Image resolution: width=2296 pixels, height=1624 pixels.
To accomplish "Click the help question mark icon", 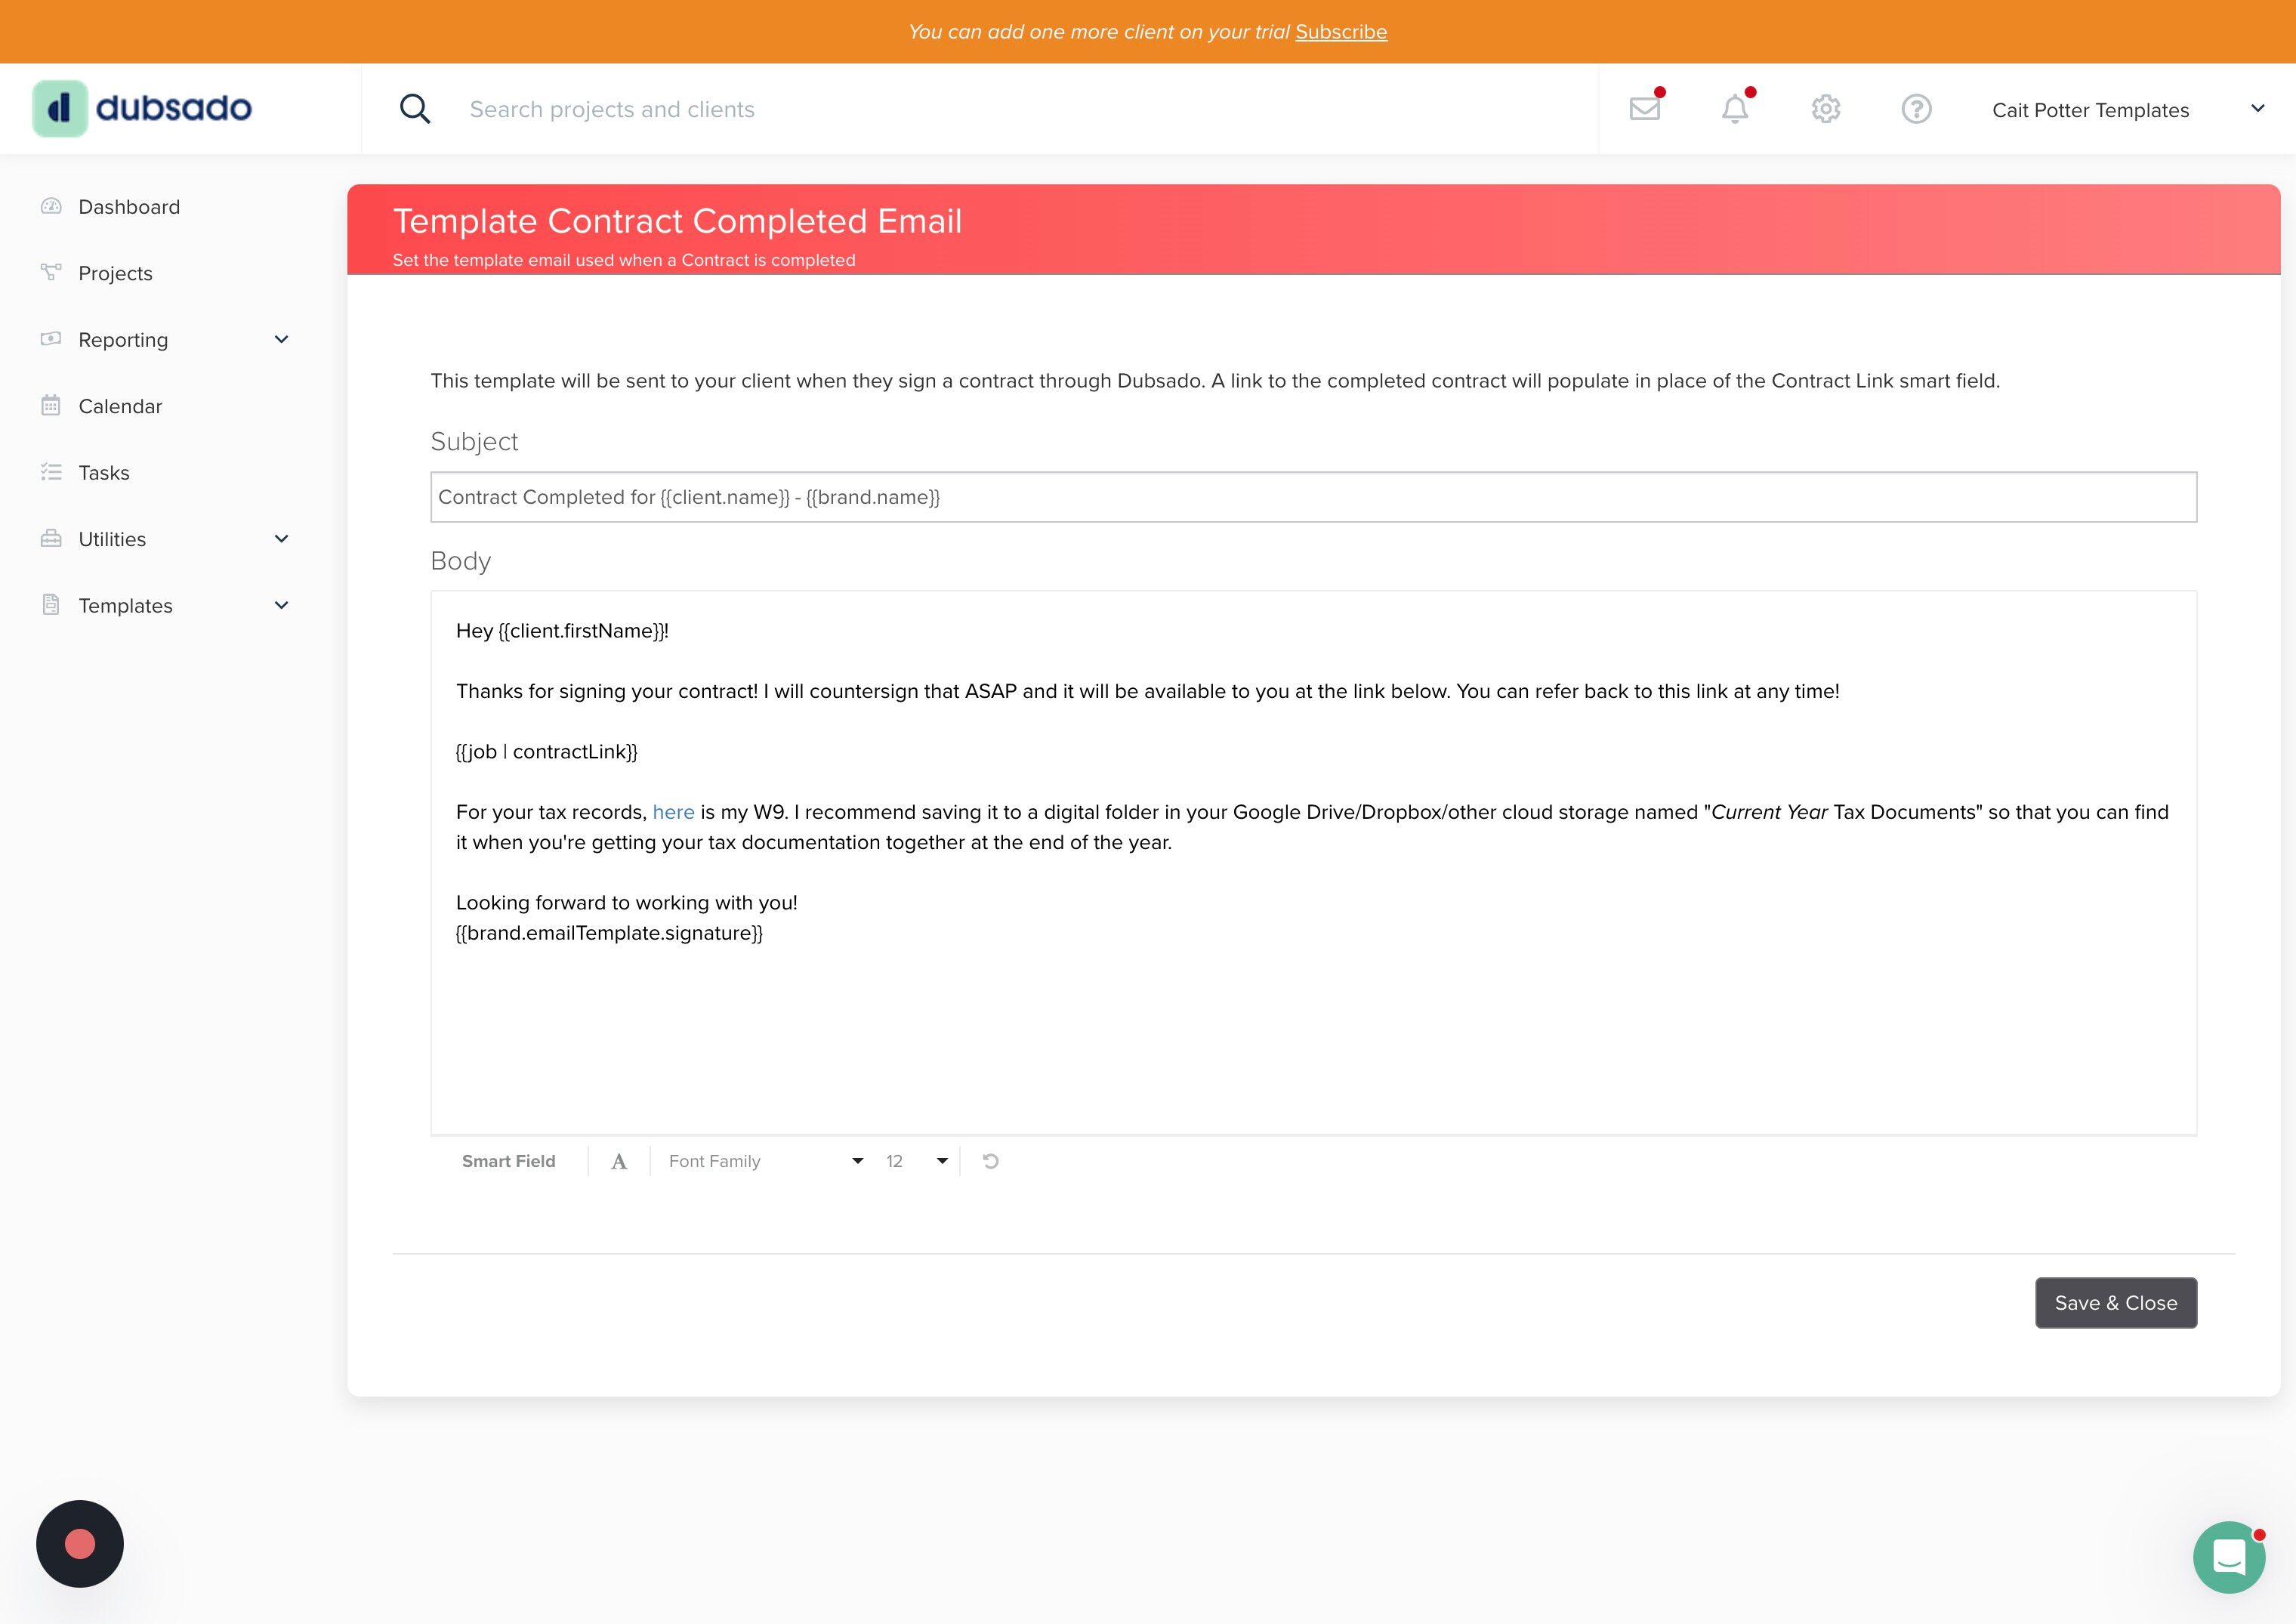I will pyautogui.click(x=1916, y=109).
